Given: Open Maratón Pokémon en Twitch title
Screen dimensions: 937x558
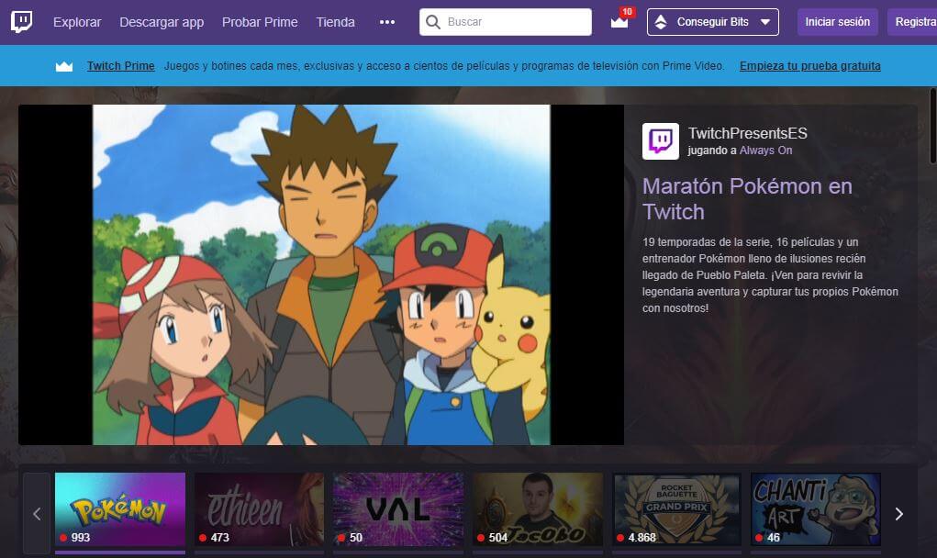Looking at the screenshot, I should click(747, 199).
